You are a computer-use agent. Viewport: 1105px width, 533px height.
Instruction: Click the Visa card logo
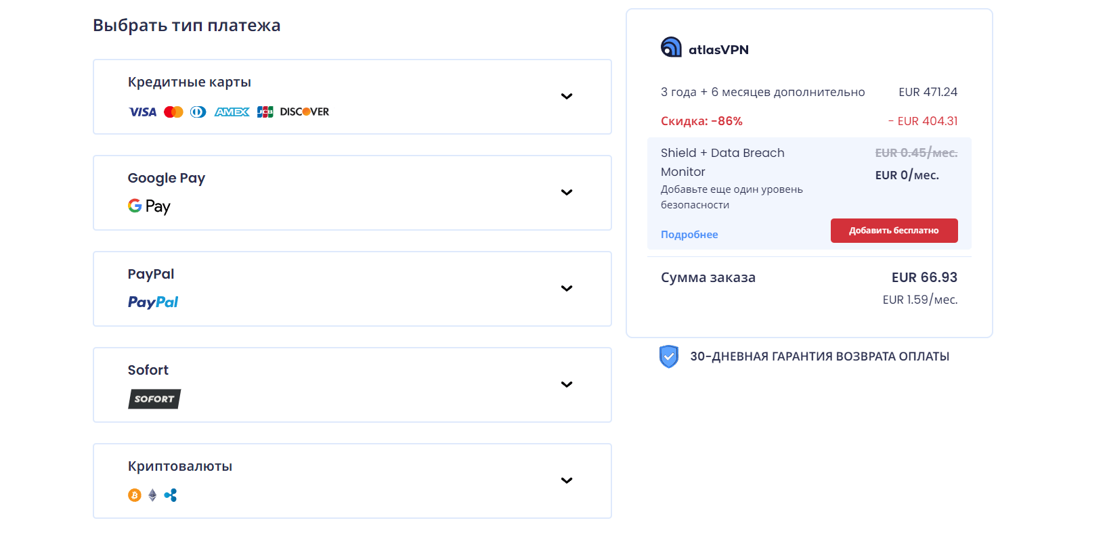click(142, 112)
